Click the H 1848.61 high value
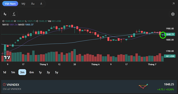178x94 pixels. tap(19, 21)
